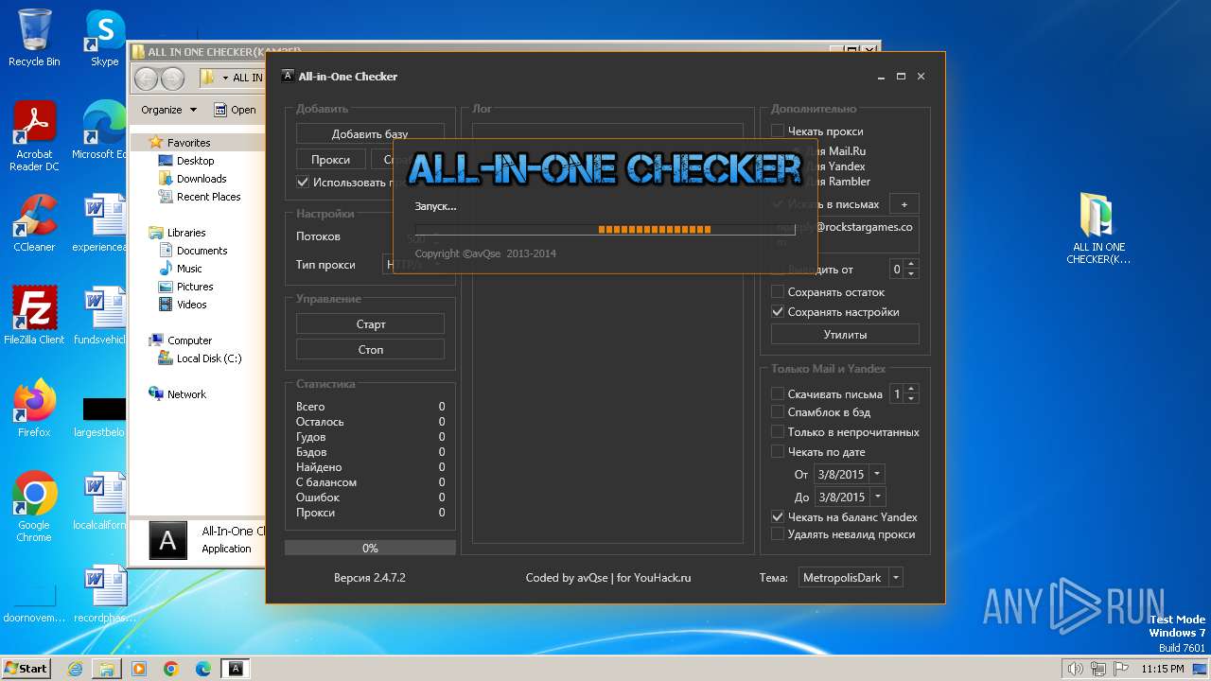Open File Explorer from the taskbar

pyautogui.click(x=107, y=669)
